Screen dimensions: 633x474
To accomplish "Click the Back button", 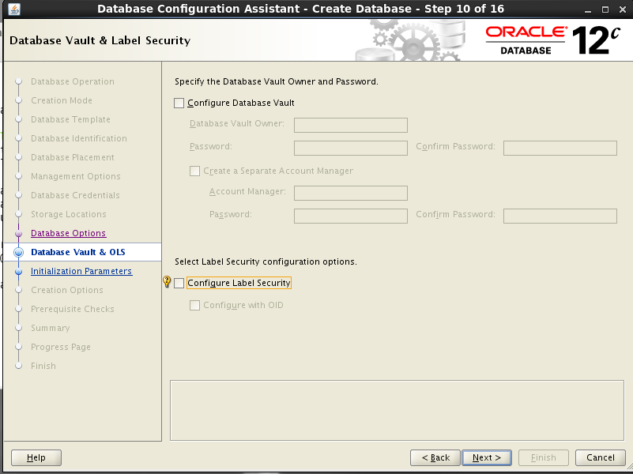I will [x=435, y=457].
